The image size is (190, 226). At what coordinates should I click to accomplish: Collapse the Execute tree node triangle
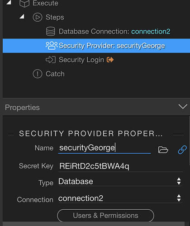9,2
